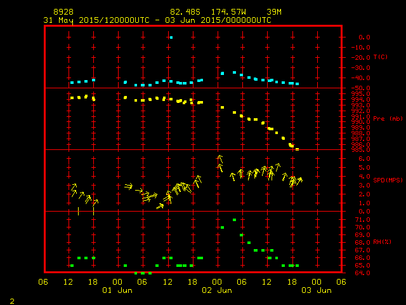Click the SPD(MPS) axis title

(388, 180)
